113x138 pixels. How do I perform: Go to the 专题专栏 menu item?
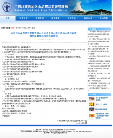tap(40, 18)
